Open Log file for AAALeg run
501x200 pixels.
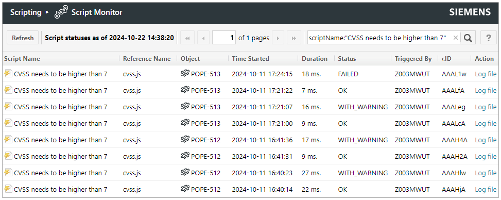click(x=486, y=107)
